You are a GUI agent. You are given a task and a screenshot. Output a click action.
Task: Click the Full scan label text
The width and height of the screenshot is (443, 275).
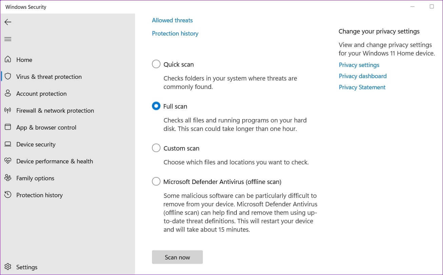tap(175, 106)
